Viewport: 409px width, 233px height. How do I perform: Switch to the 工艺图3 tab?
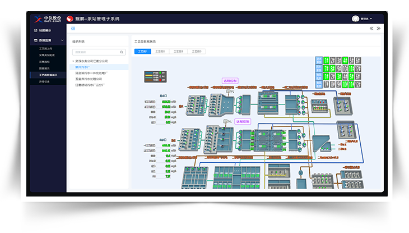[x=178, y=51]
